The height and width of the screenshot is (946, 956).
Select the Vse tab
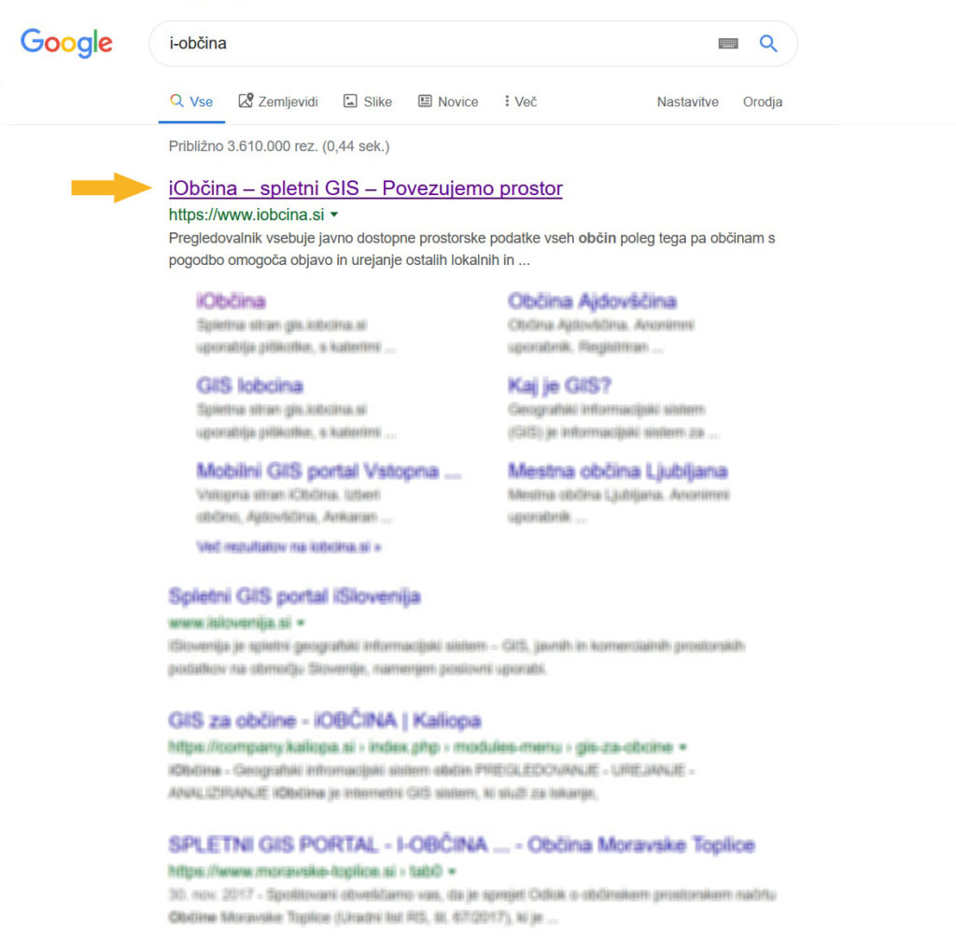(191, 102)
